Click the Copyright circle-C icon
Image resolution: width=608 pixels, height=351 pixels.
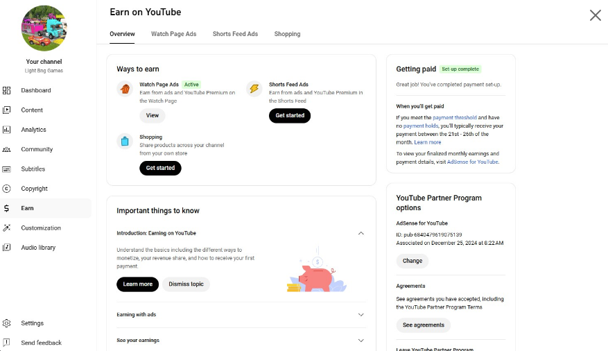7,189
